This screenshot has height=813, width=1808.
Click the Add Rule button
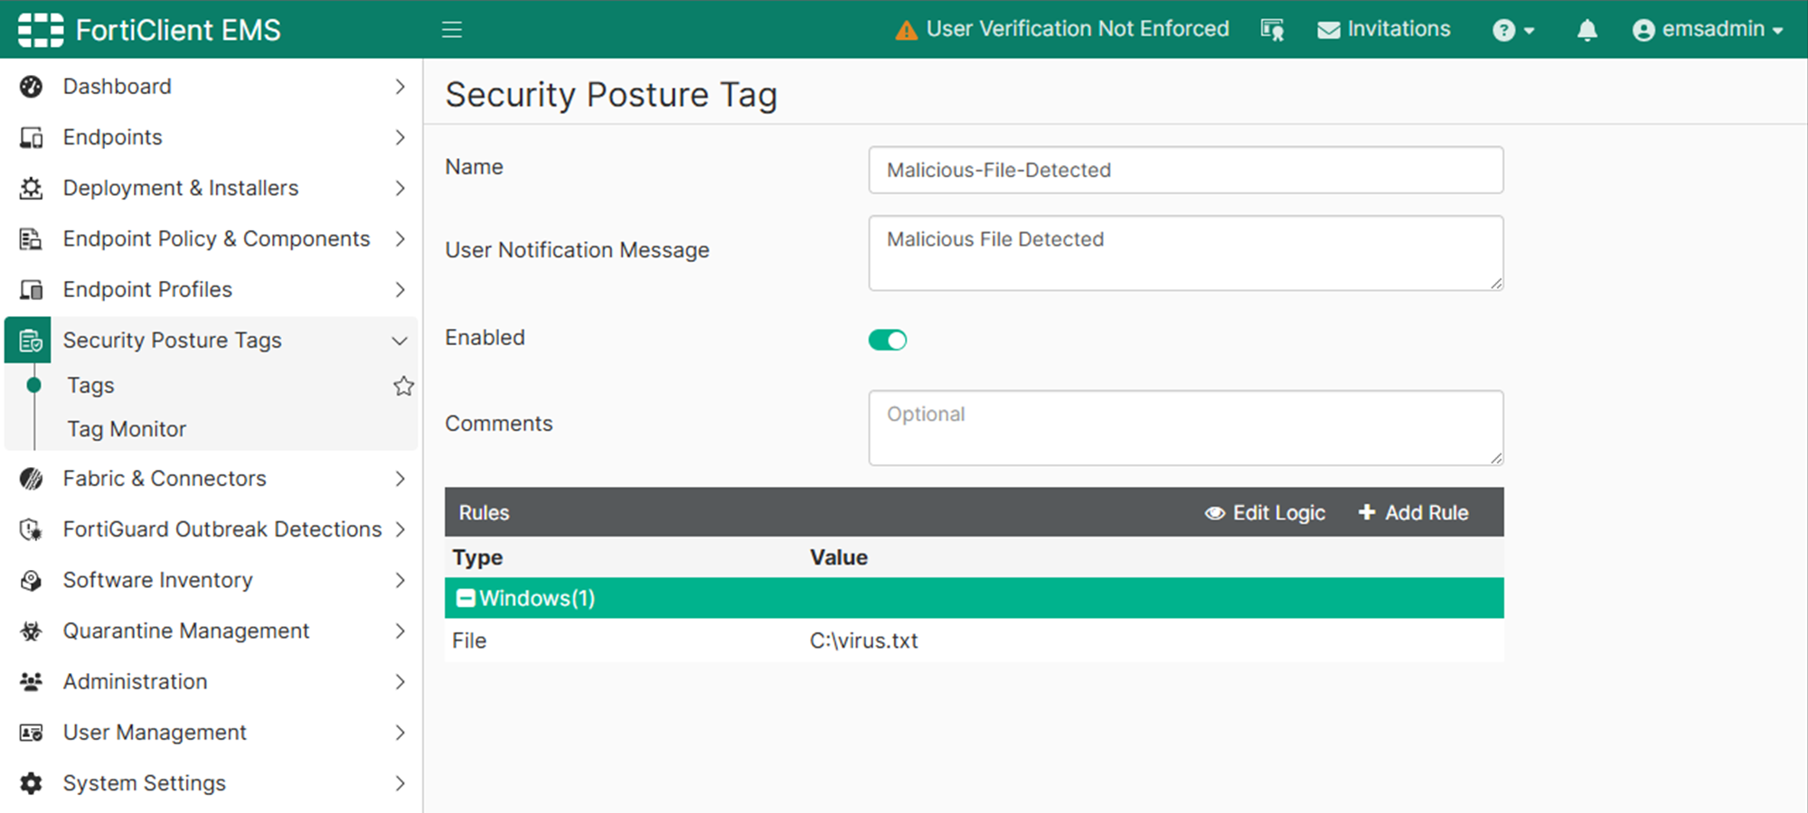[1413, 513]
